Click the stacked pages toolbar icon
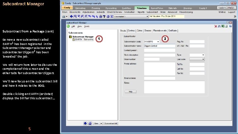This screenshot has width=238, height=134. coord(108,17)
